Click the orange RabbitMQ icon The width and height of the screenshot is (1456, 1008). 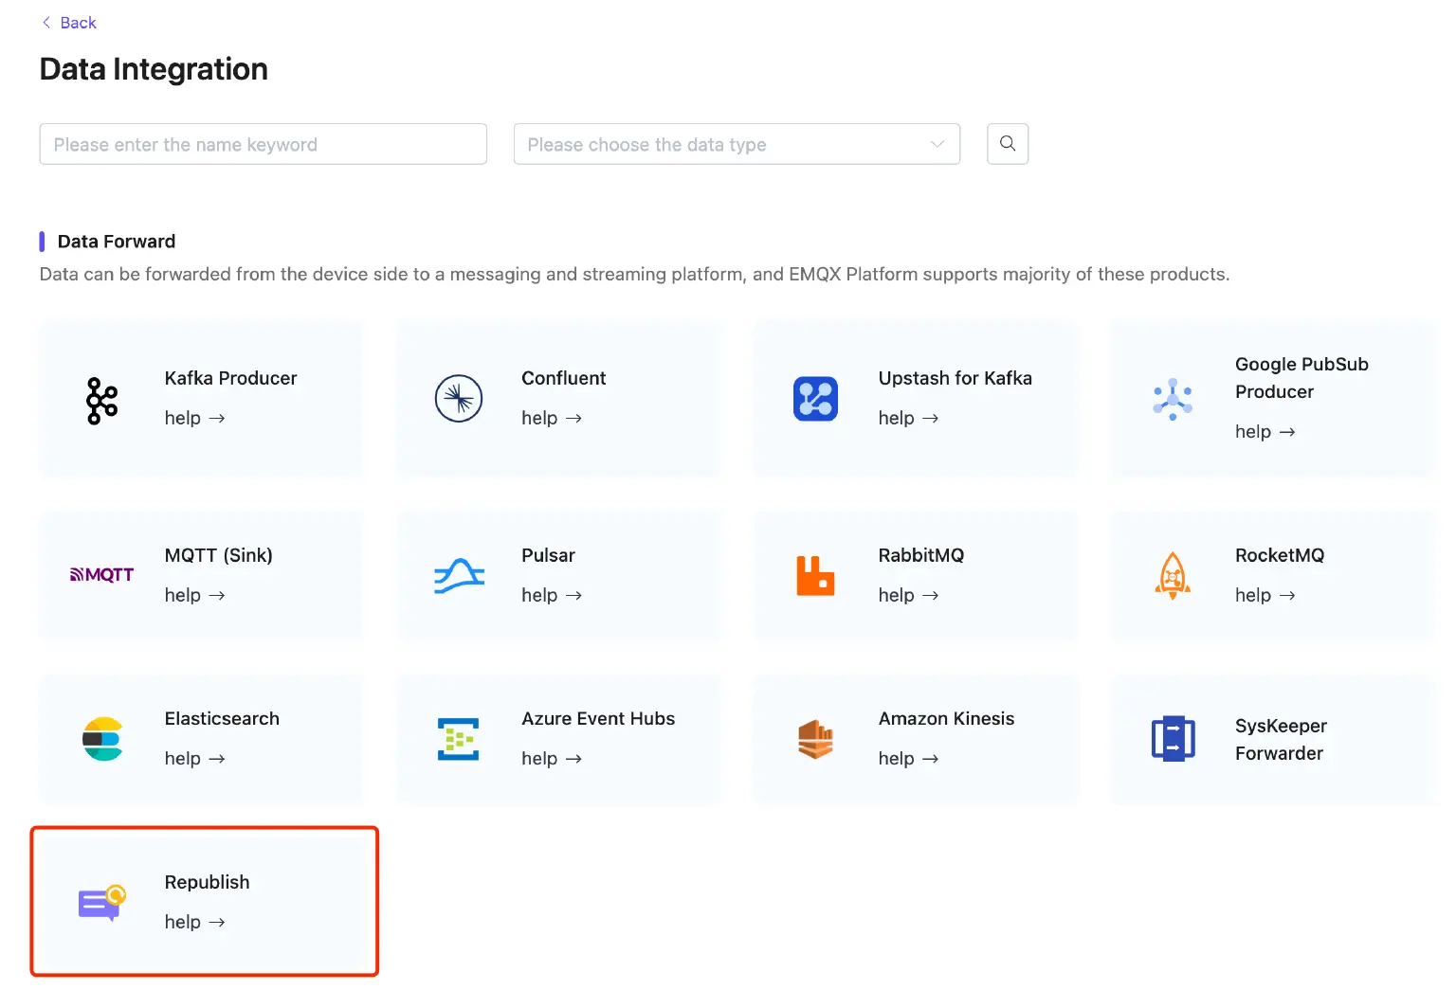coord(815,576)
